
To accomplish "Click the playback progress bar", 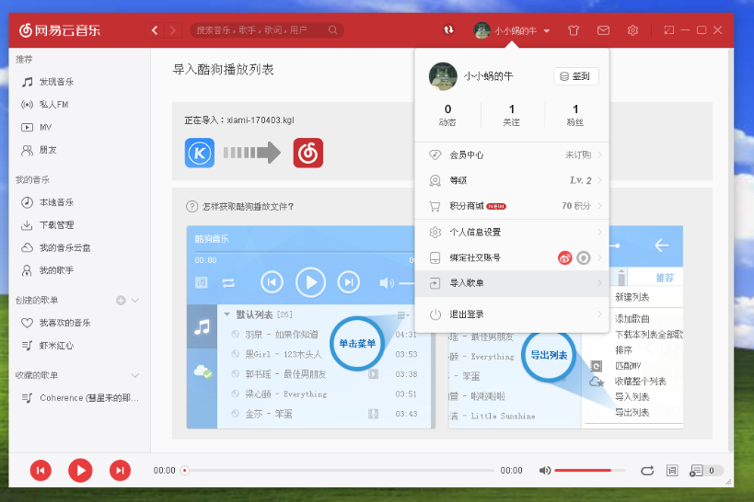I will tap(338, 471).
